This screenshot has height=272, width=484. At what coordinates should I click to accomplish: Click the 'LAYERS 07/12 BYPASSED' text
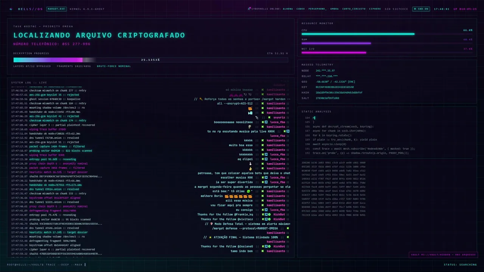(32, 66)
